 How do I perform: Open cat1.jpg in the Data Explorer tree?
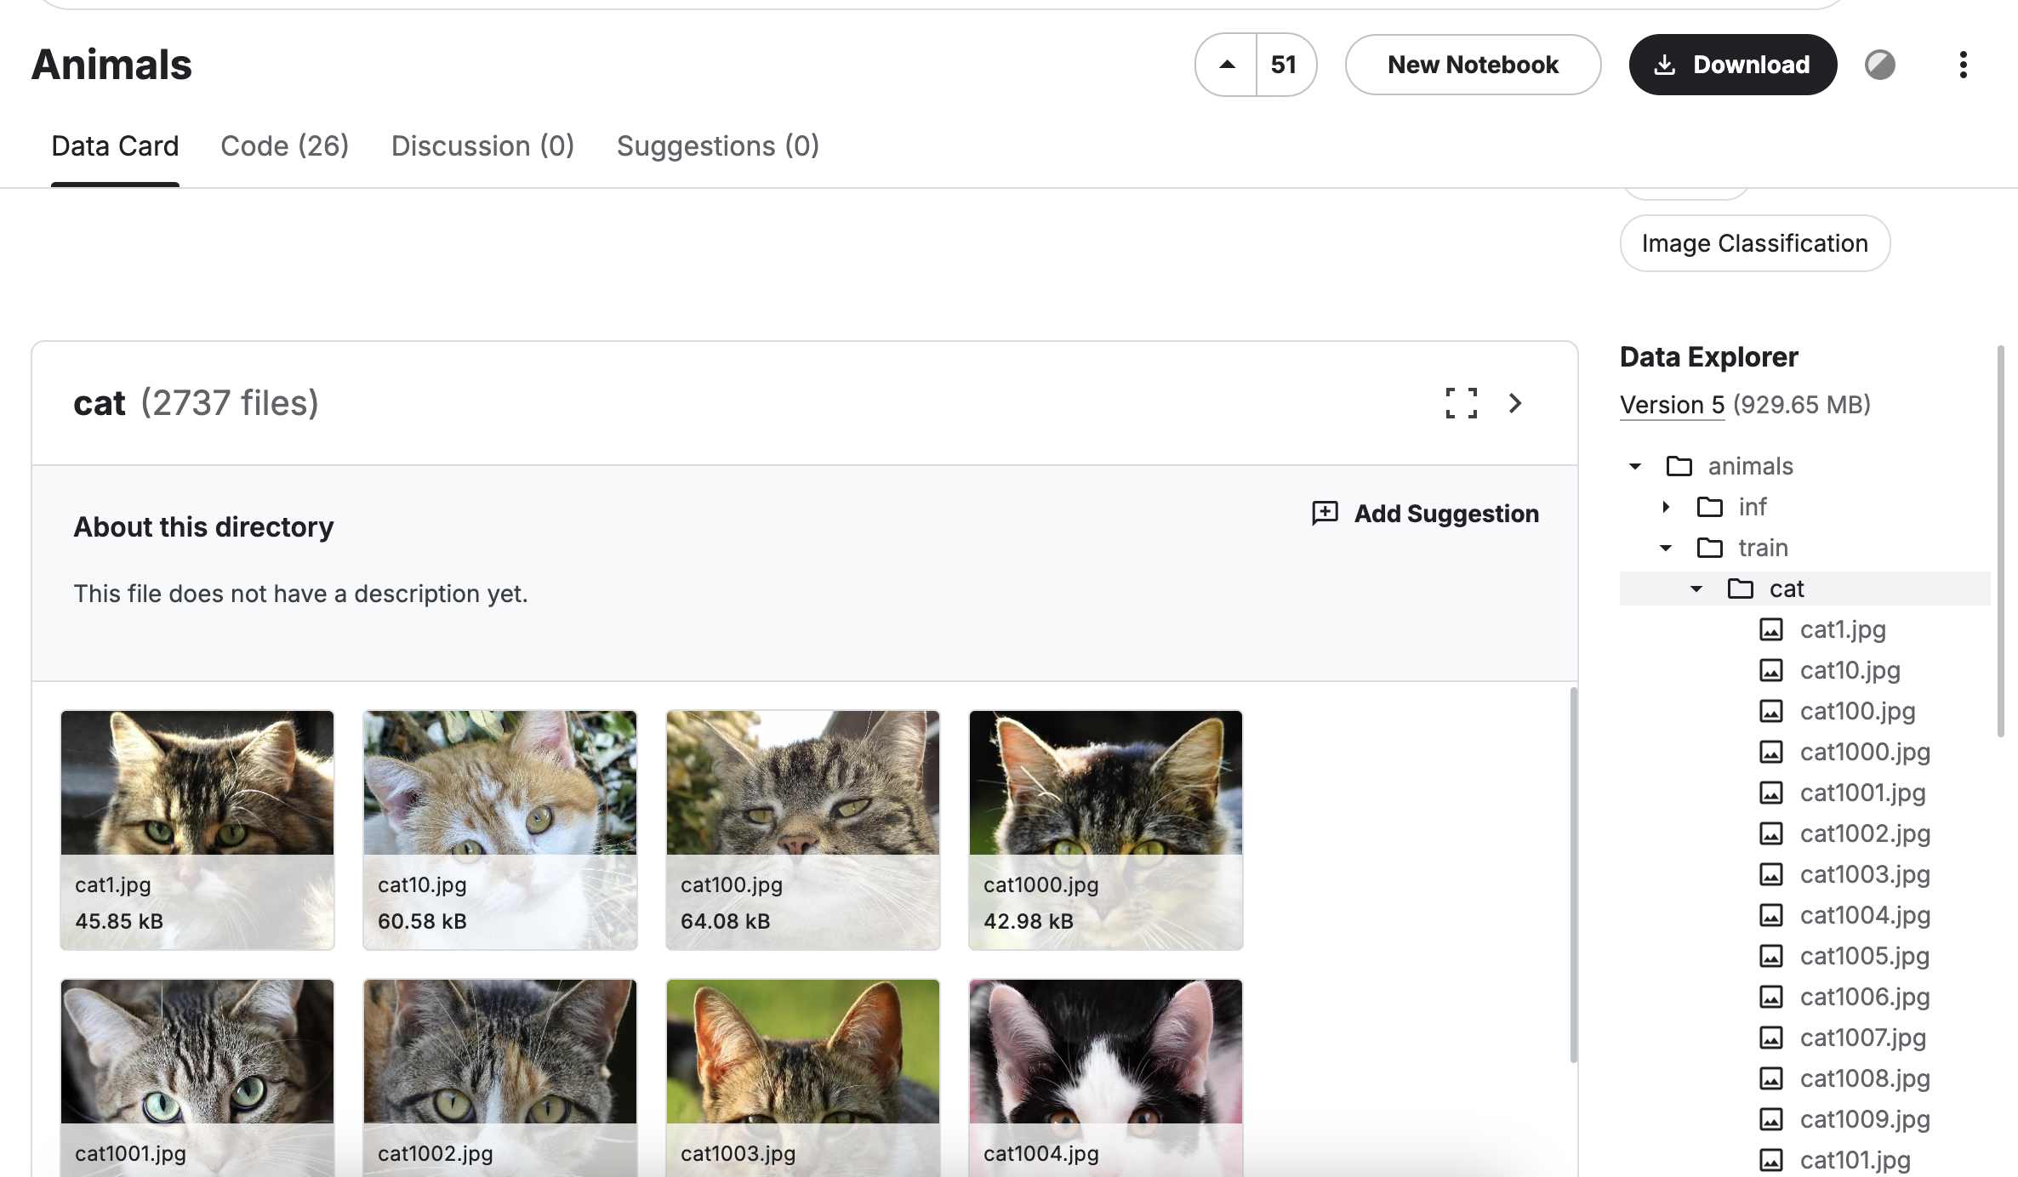click(x=1843, y=629)
